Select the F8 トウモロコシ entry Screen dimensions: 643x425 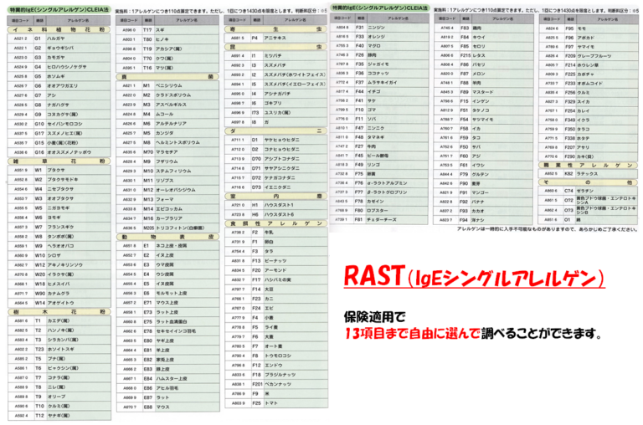coord(276,356)
